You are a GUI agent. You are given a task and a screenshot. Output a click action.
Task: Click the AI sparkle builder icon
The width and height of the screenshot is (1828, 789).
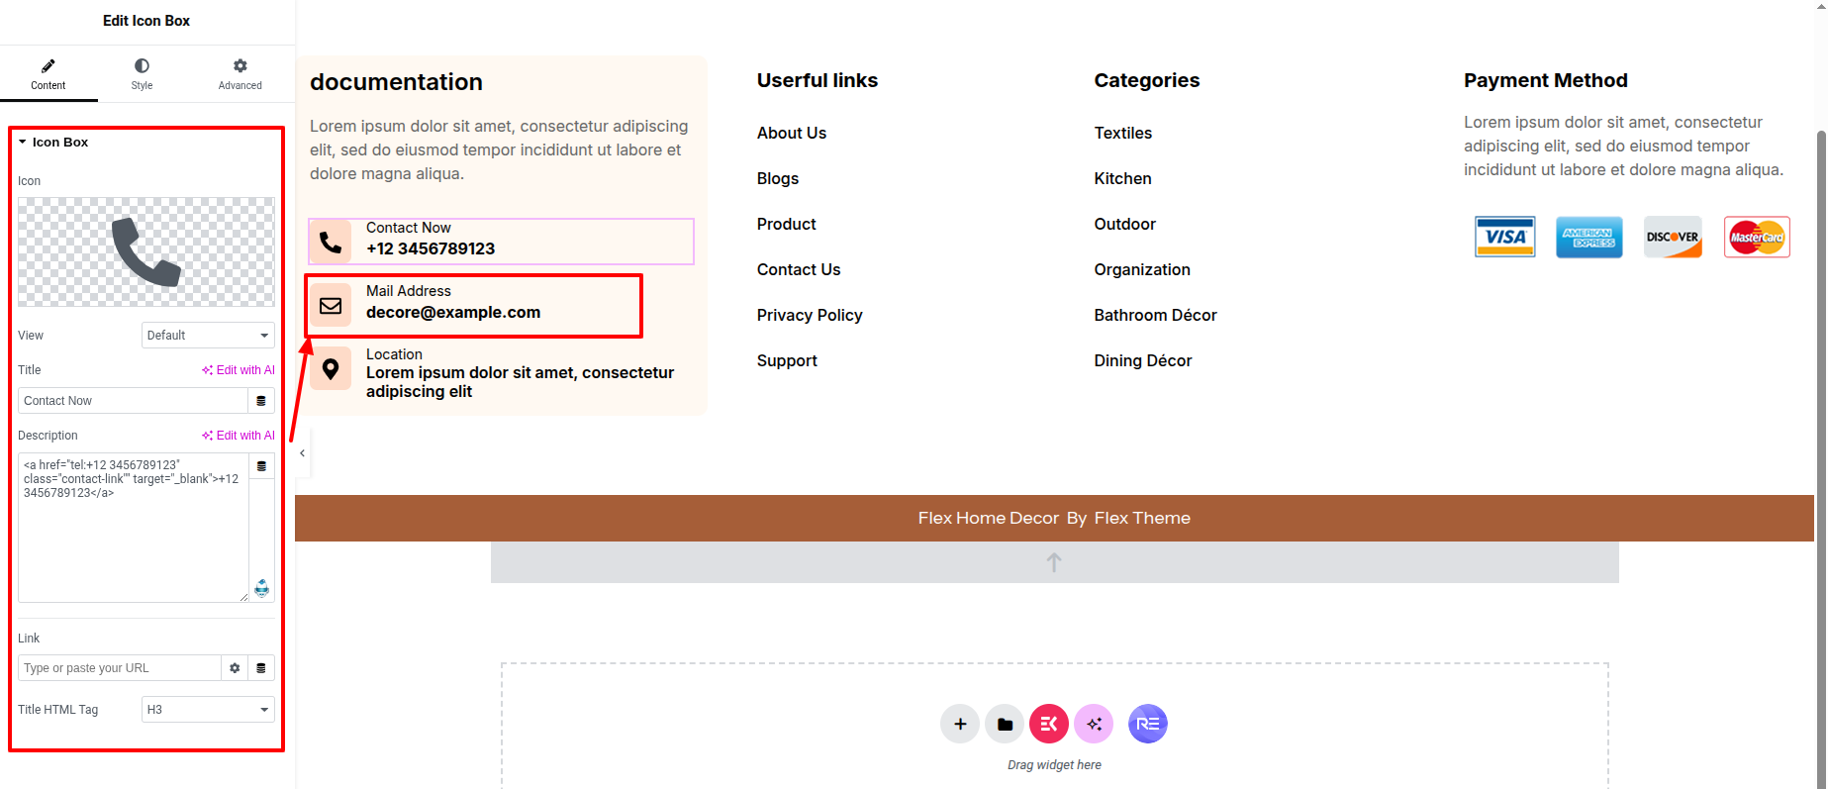pyautogui.click(x=1094, y=724)
